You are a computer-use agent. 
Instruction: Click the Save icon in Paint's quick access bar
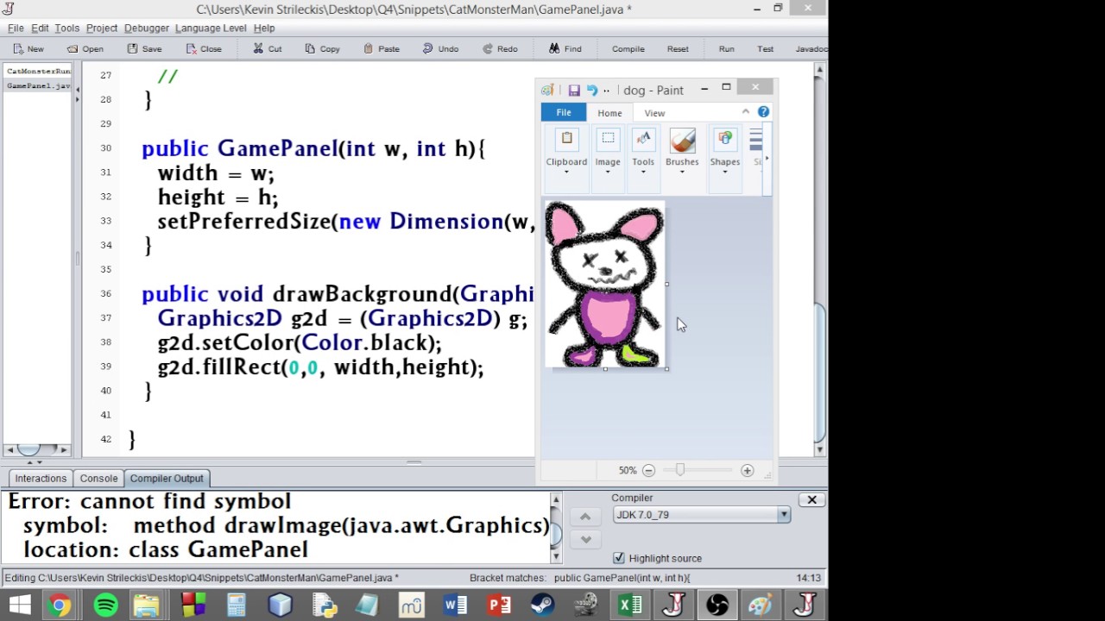(x=573, y=90)
